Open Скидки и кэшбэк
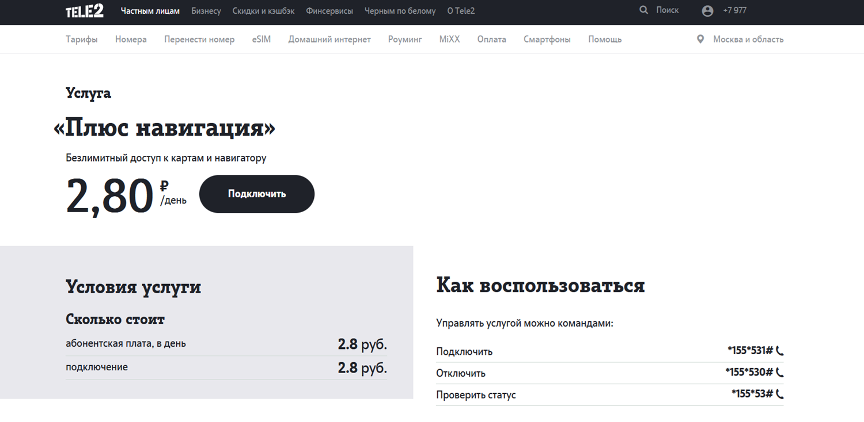The height and width of the screenshot is (422, 864). pyautogui.click(x=264, y=11)
